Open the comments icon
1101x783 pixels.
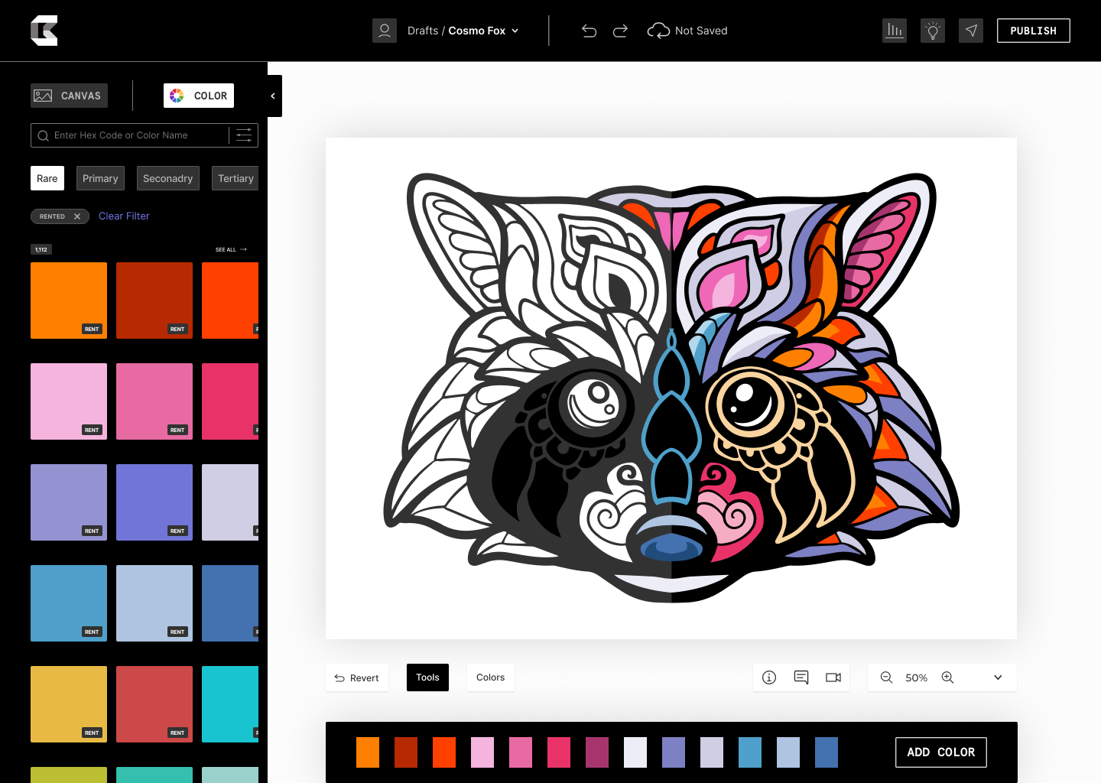pyautogui.click(x=801, y=677)
